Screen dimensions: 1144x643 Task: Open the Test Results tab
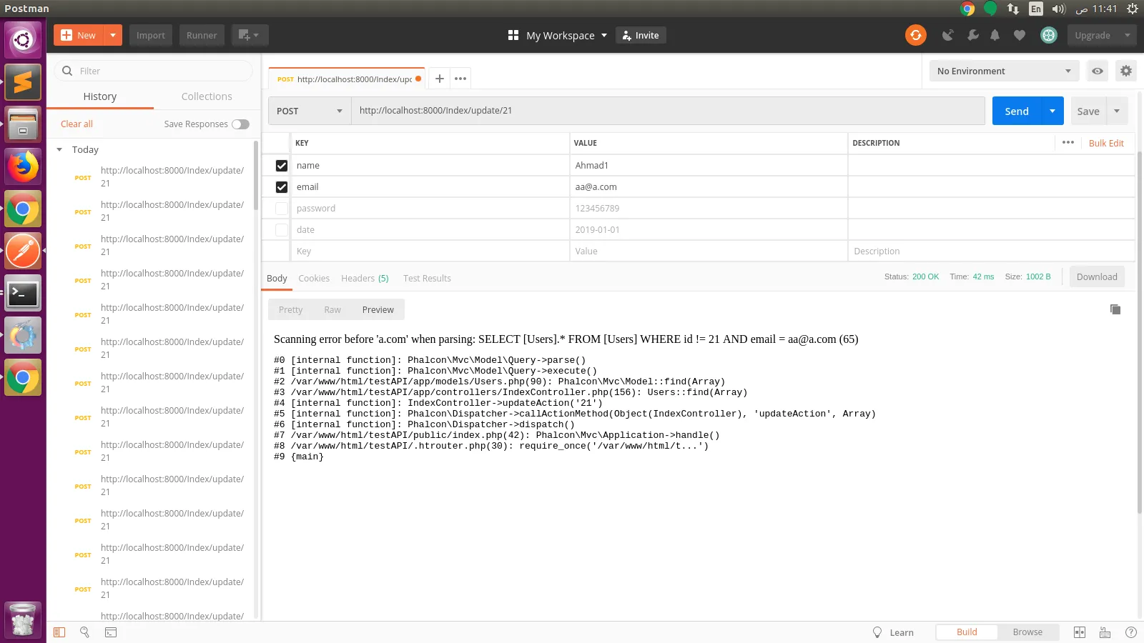tap(427, 279)
